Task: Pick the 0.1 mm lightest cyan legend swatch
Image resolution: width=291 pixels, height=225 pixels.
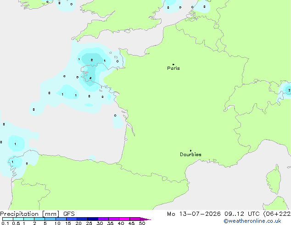Action: [8, 219]
